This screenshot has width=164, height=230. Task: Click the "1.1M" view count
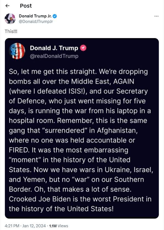coord(53,226)
